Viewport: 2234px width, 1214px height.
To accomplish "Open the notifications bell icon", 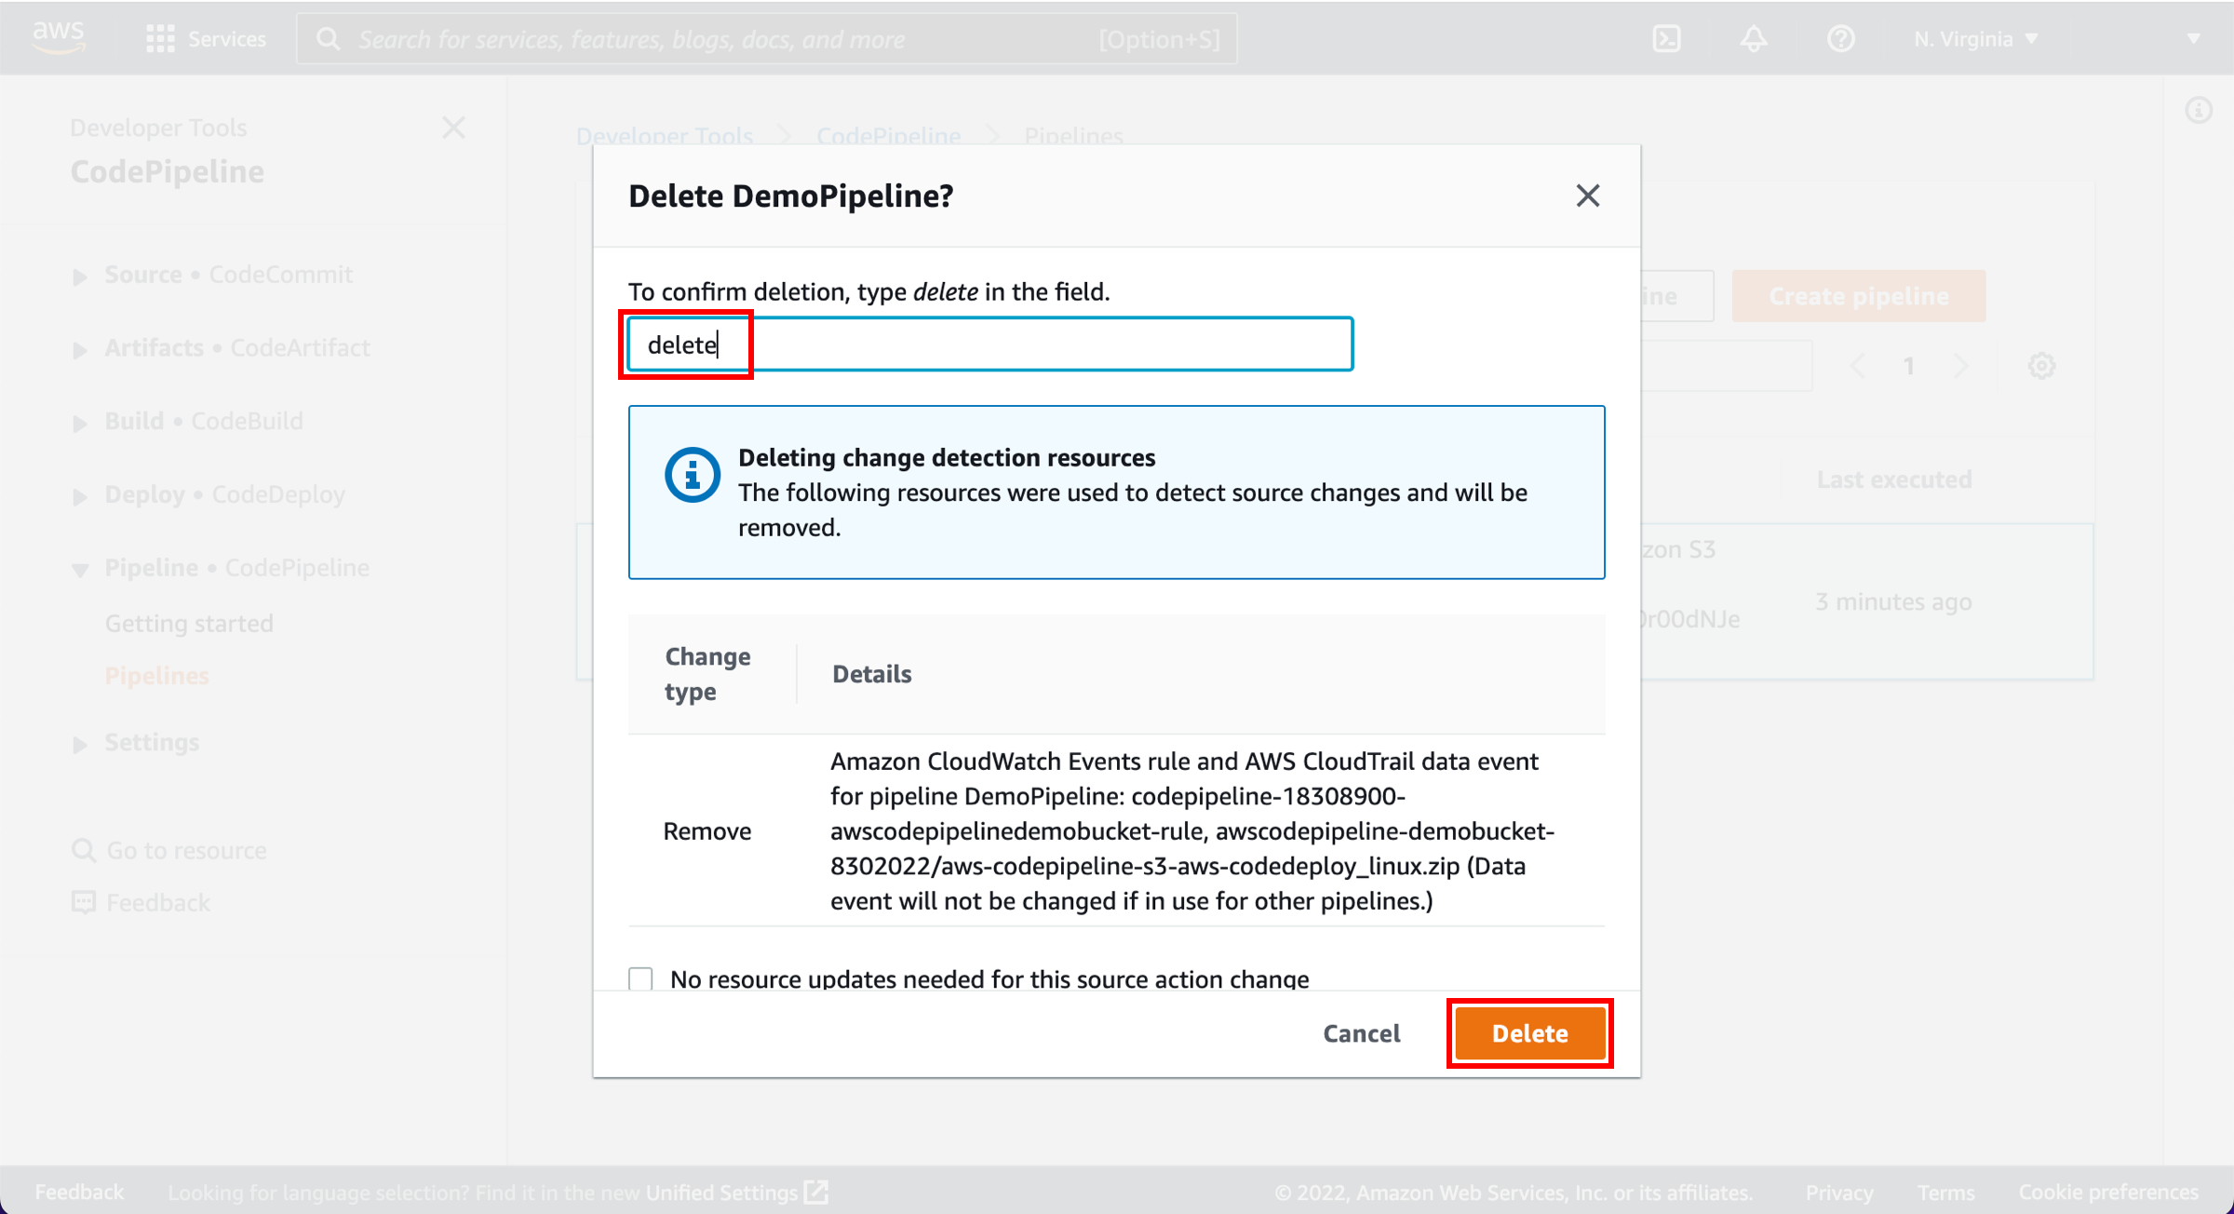I will [1754, 39].
